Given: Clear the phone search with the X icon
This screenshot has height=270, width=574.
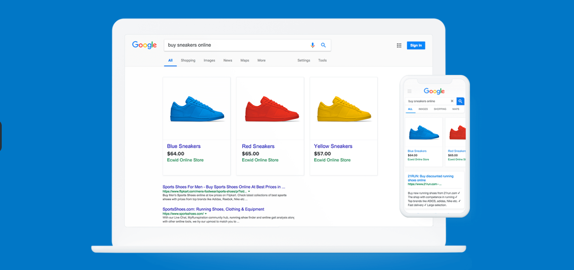Looking at the screenshot, I should (x=452, y=101).
